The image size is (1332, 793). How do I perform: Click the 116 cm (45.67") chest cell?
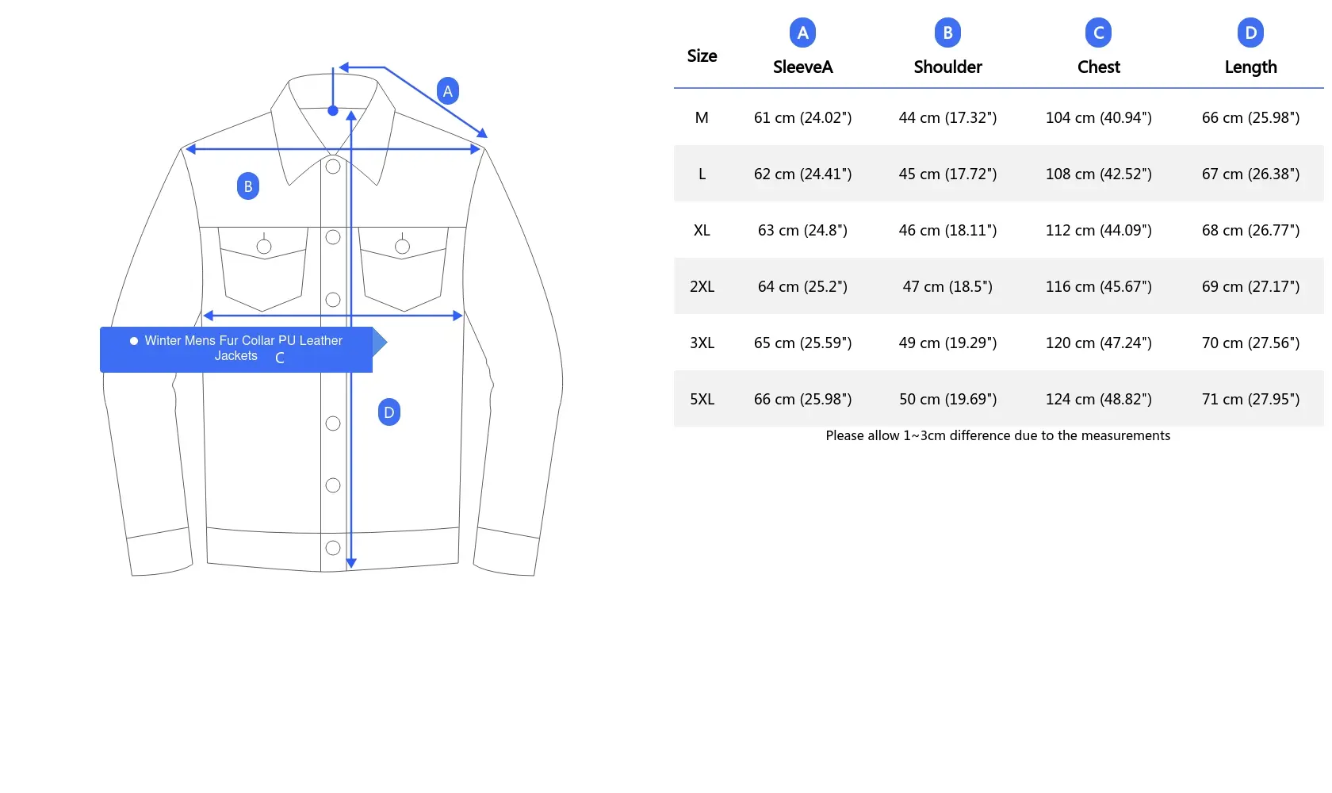pos(1098,286)
